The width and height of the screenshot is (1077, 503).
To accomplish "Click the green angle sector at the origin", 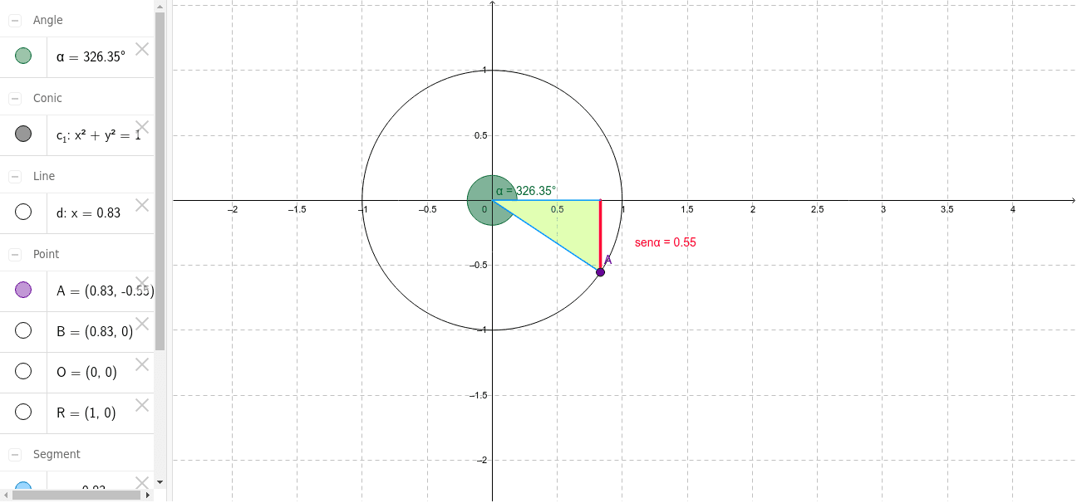I will coord(482,199).
